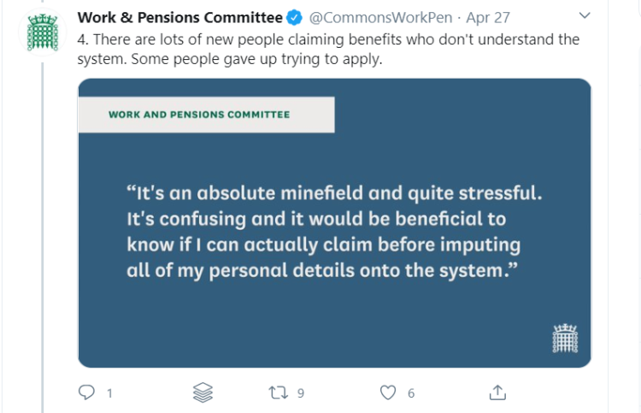Image resolution: width=641 pixels, height=413 pixels.
Task: Open the share tweet upload icon
Action: [497, 392]
